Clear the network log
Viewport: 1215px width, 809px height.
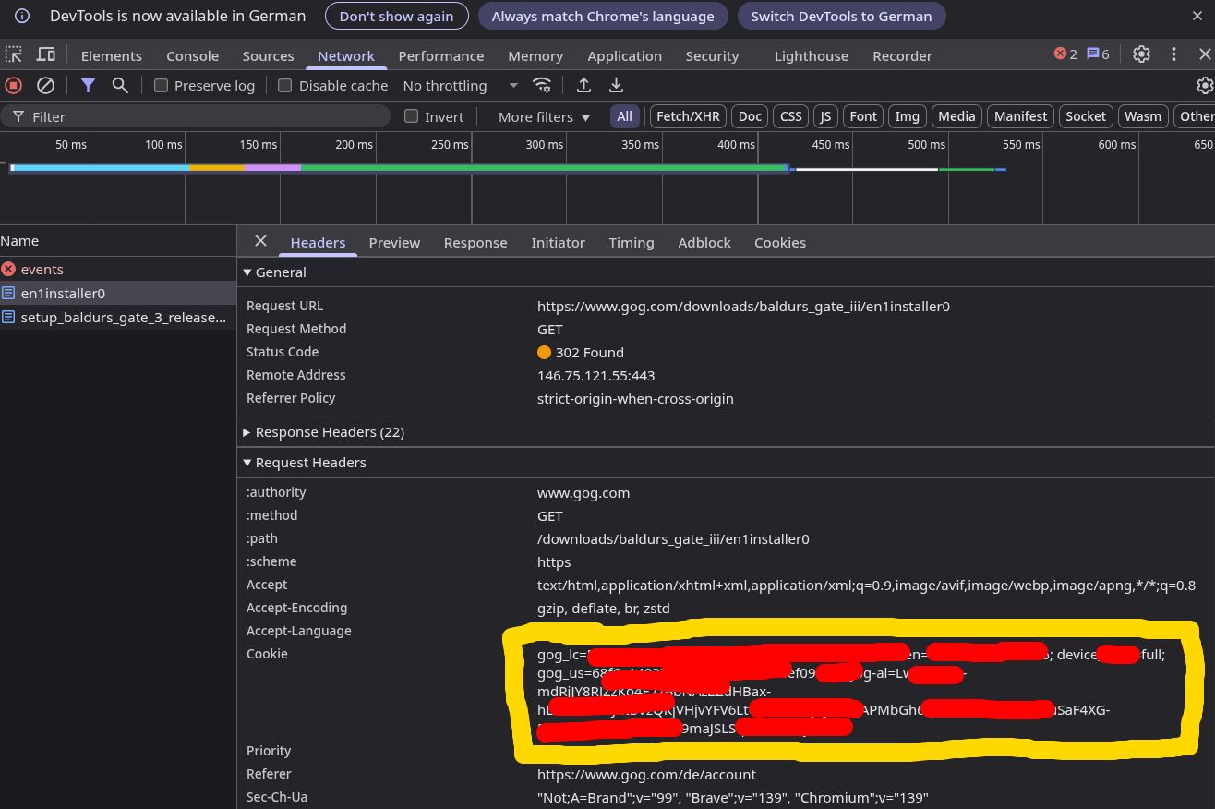[x=45, y=85]
